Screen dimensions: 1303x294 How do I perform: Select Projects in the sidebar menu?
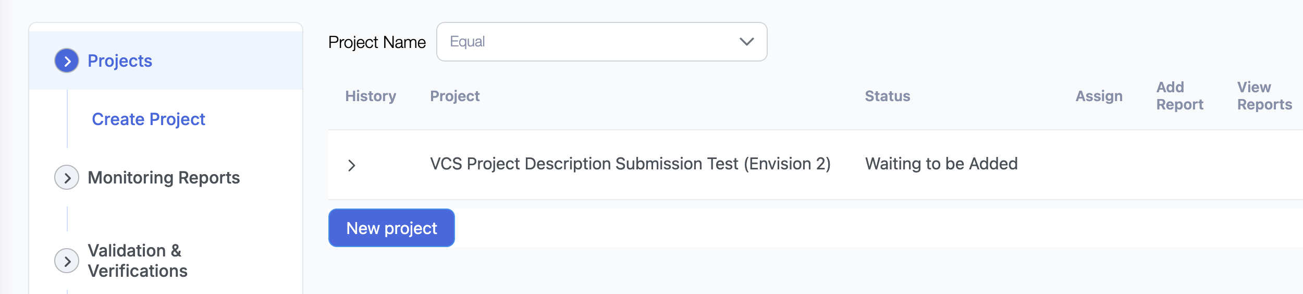120,61
